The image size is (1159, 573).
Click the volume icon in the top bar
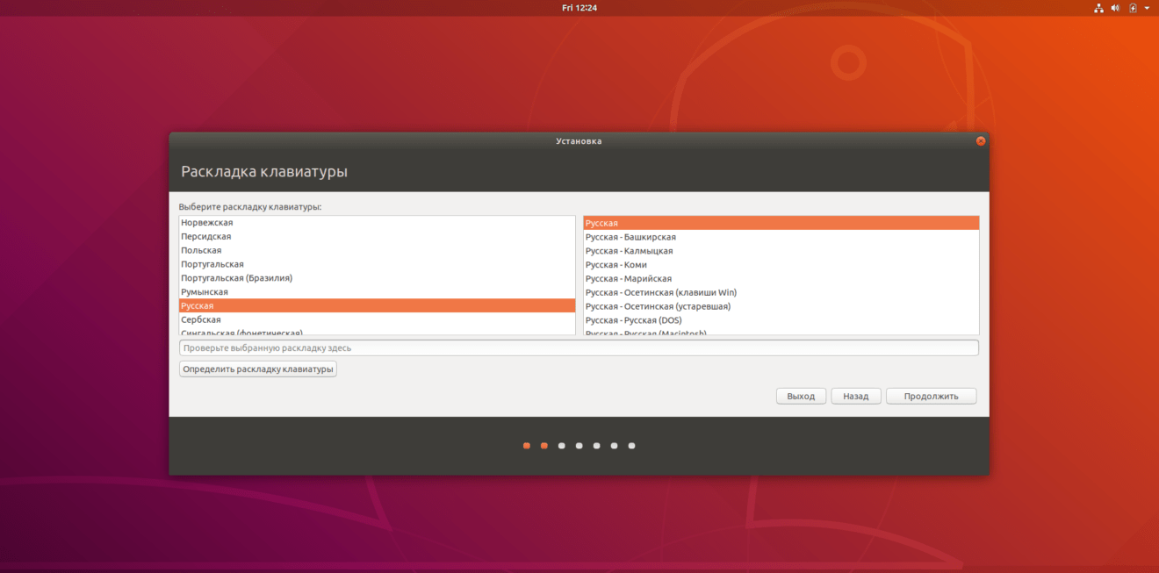1115,7
